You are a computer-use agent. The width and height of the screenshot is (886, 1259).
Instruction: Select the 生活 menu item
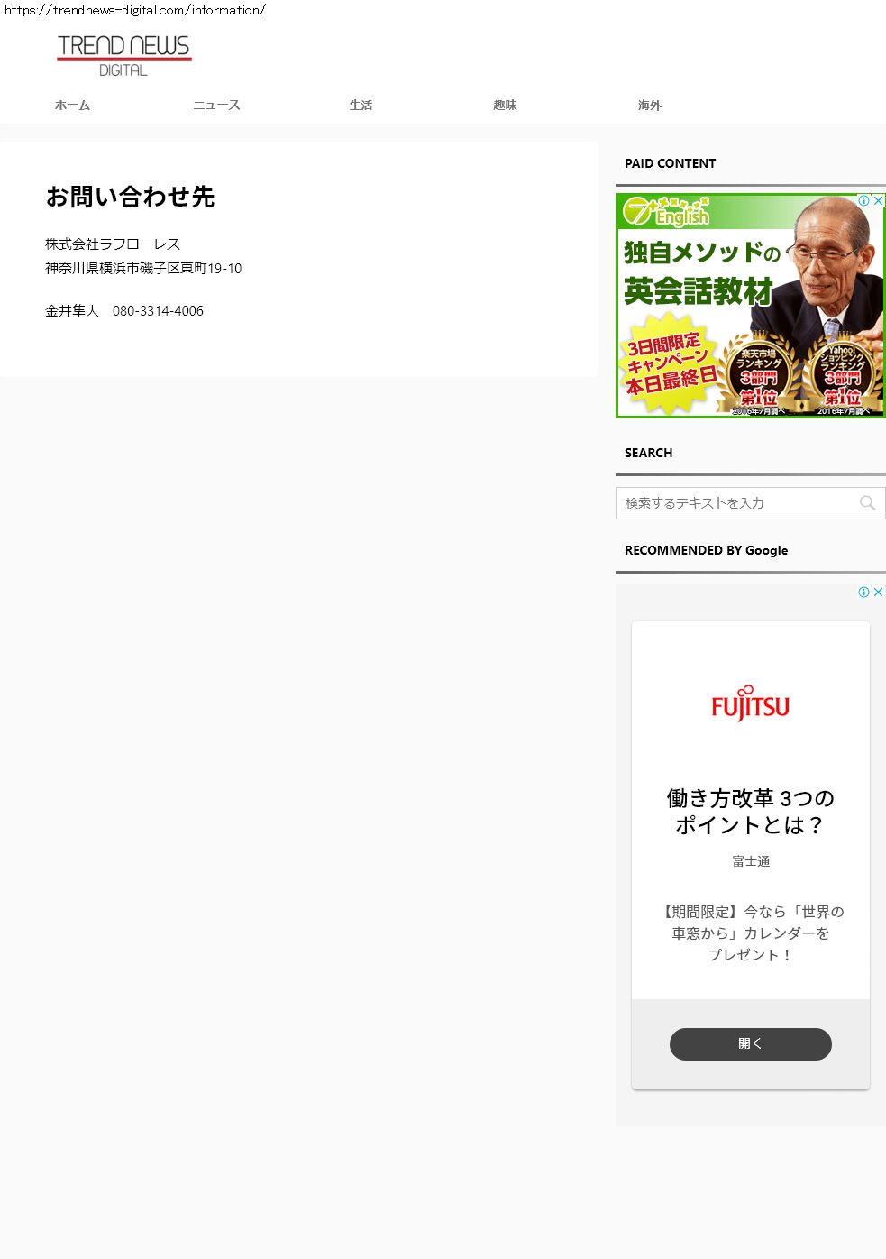[x=361, y=106]
